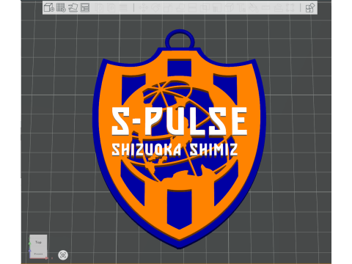Select the Lay on face tool
352x264 pixels.
tap(180, 7)
